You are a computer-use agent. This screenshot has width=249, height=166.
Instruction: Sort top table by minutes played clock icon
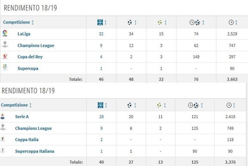231,22
